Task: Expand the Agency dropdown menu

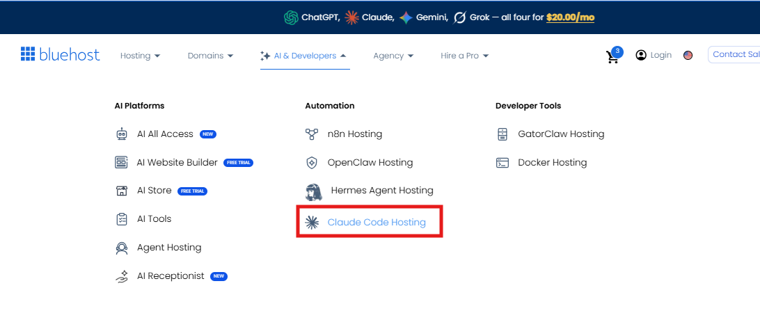Action: click(x=393, y=56)
